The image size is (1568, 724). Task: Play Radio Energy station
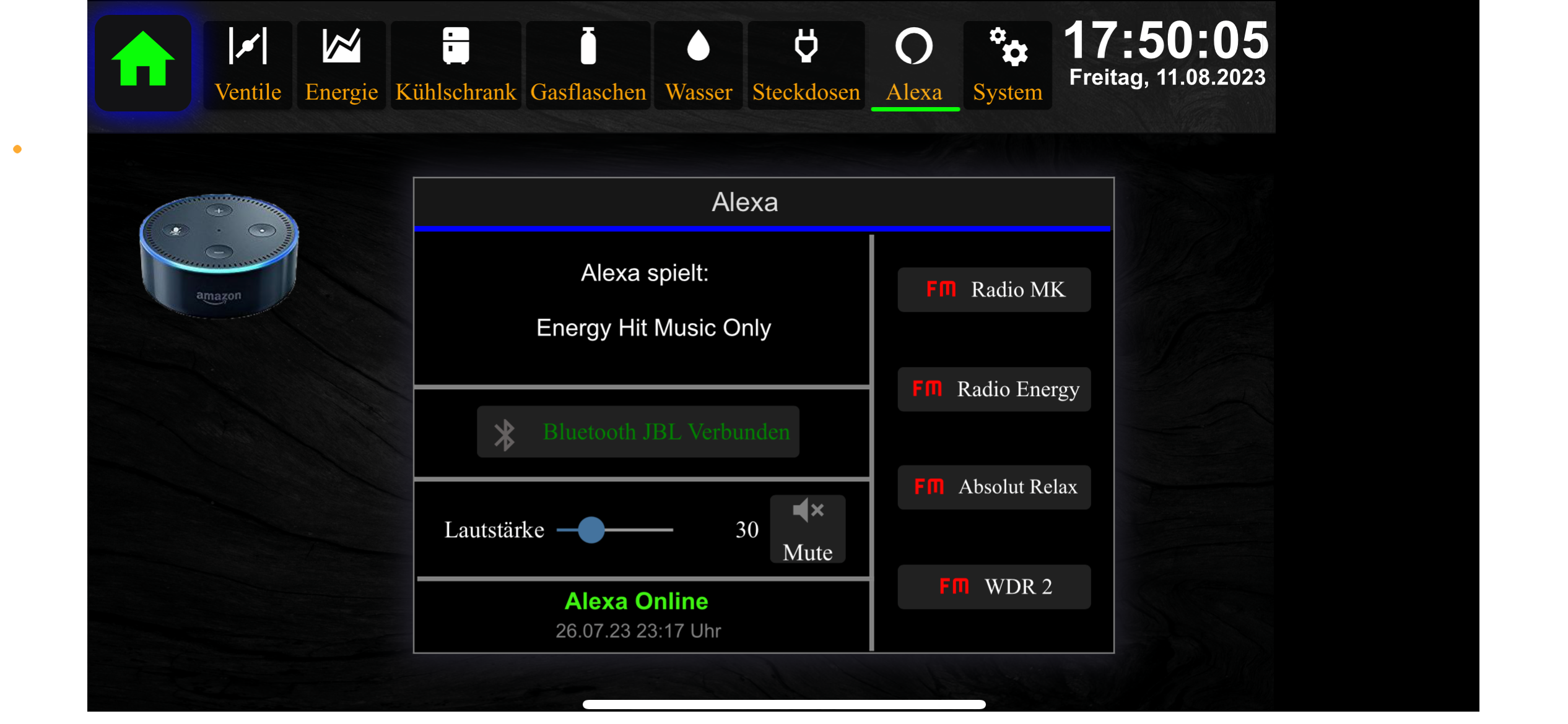994,389
